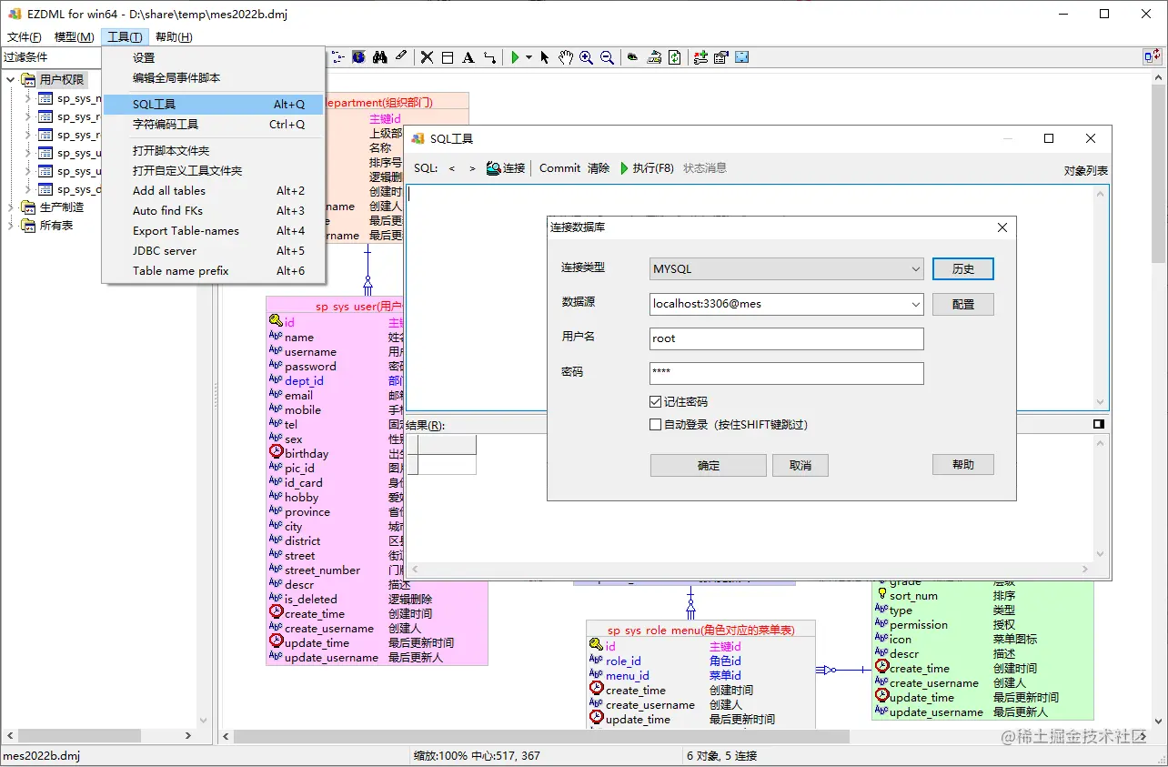Click the binoculars find icon in toolbar
The height and width of the screenshot is (767, 1168).
(379, 57)
